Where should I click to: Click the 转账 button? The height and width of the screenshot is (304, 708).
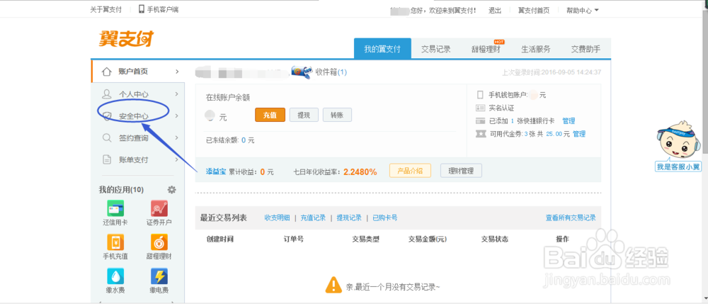point(337,115)
